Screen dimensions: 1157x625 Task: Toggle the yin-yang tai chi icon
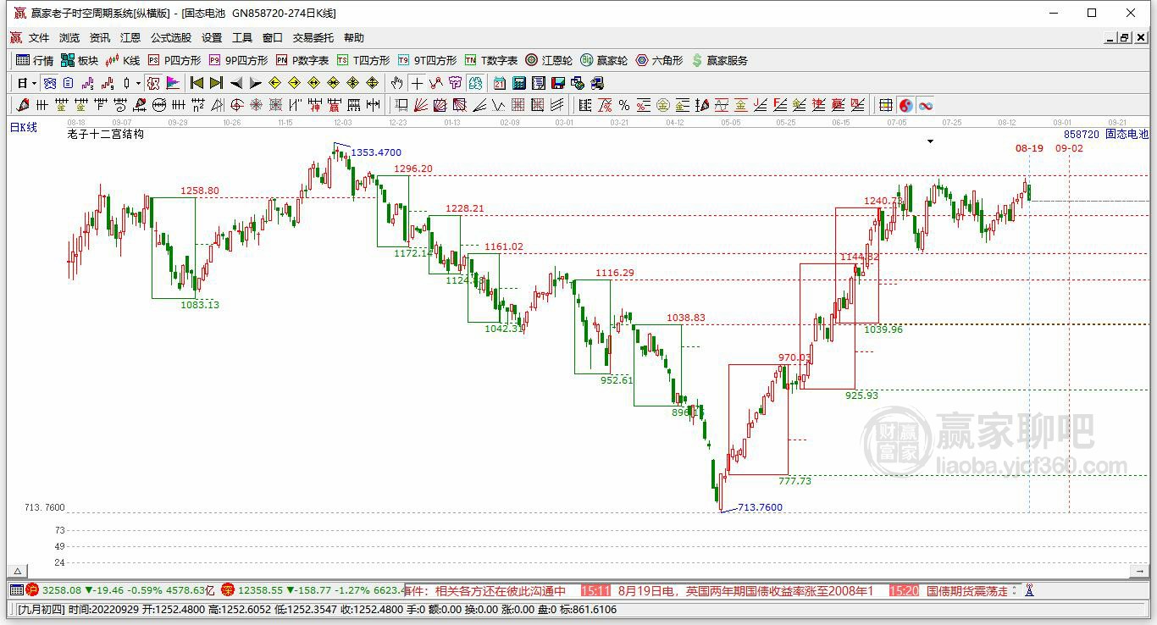click(906, 105)
